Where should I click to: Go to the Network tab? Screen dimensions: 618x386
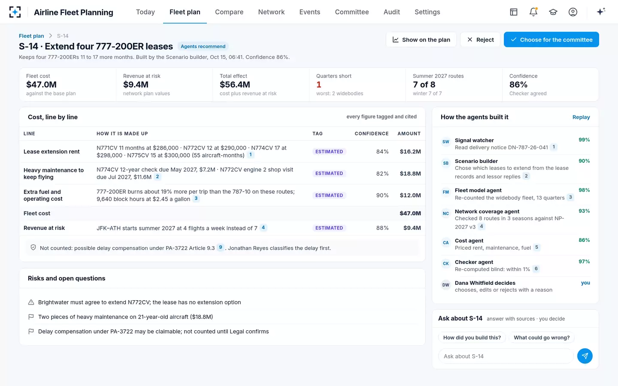271,12
